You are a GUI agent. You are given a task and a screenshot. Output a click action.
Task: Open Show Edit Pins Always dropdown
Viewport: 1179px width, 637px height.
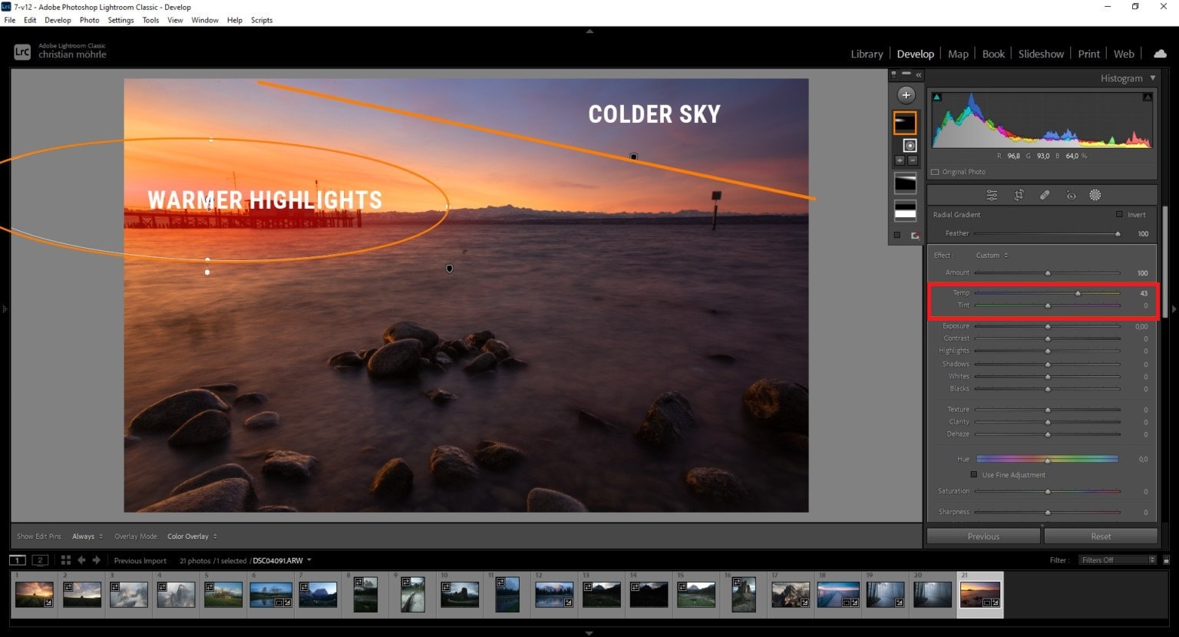pyautogui.click(x=88, y=536)
